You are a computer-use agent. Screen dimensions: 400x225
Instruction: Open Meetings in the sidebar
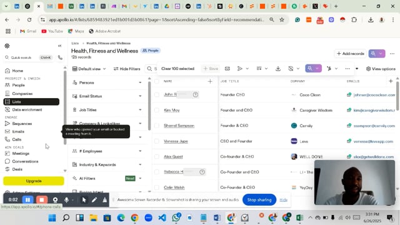pos(21,153)
